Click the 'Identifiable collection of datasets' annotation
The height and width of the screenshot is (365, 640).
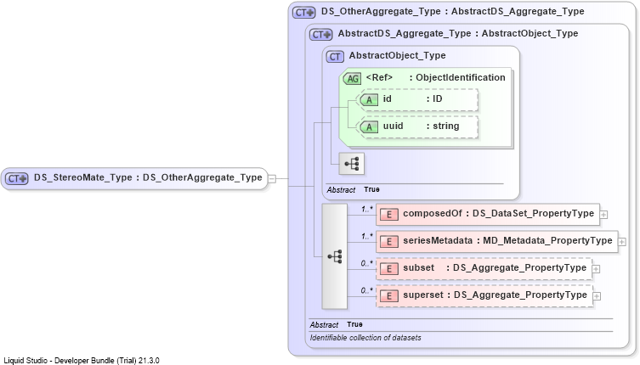tap(365, 338)
